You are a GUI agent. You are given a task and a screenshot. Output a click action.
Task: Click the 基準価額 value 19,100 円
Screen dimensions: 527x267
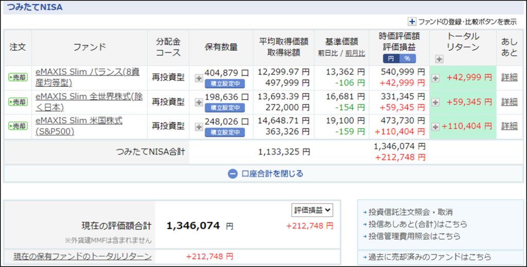pyautogui.click(x=345, y=121)
